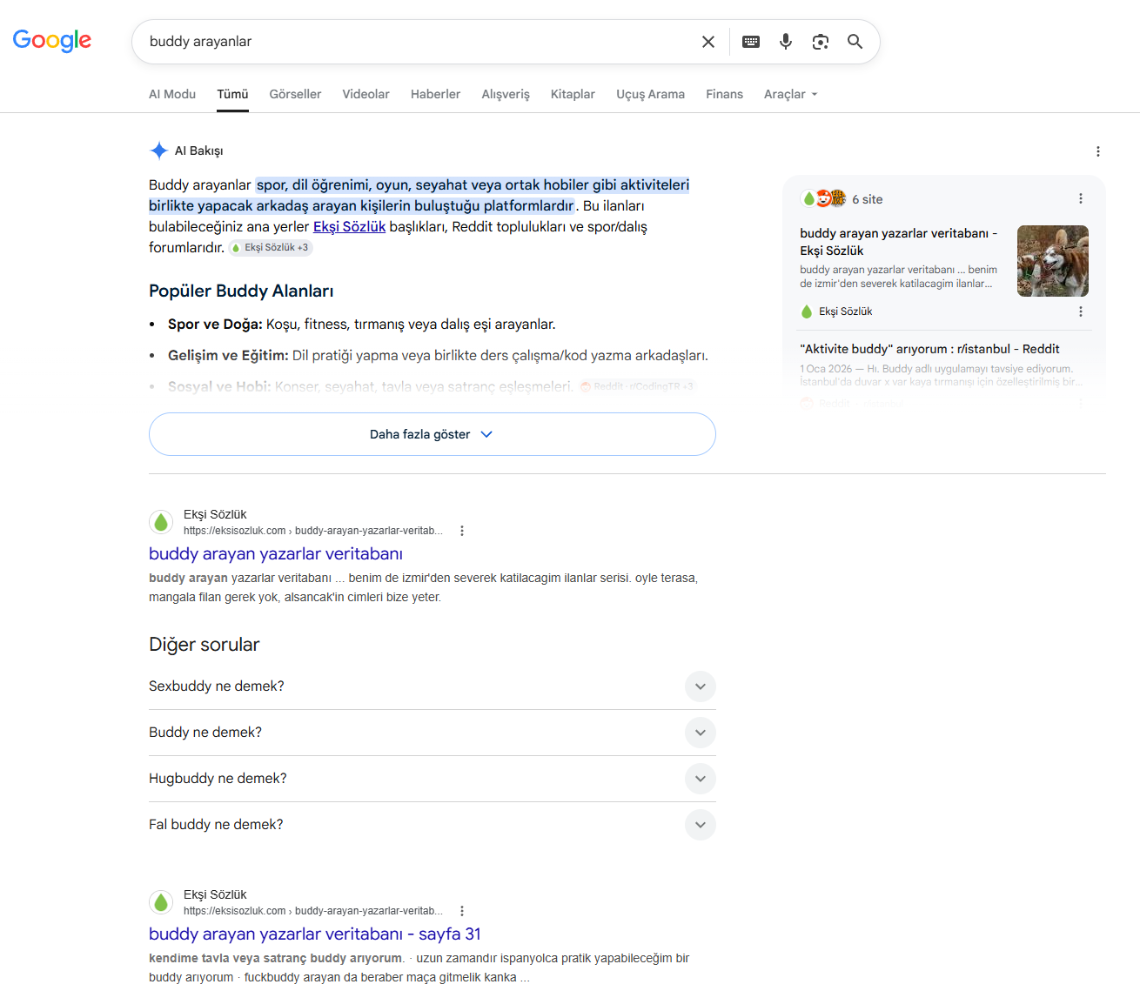This screenshot has width=1140, height=991.
Task: Open the Ekşi Sözlük source card title
Action: tap(898, 242)
